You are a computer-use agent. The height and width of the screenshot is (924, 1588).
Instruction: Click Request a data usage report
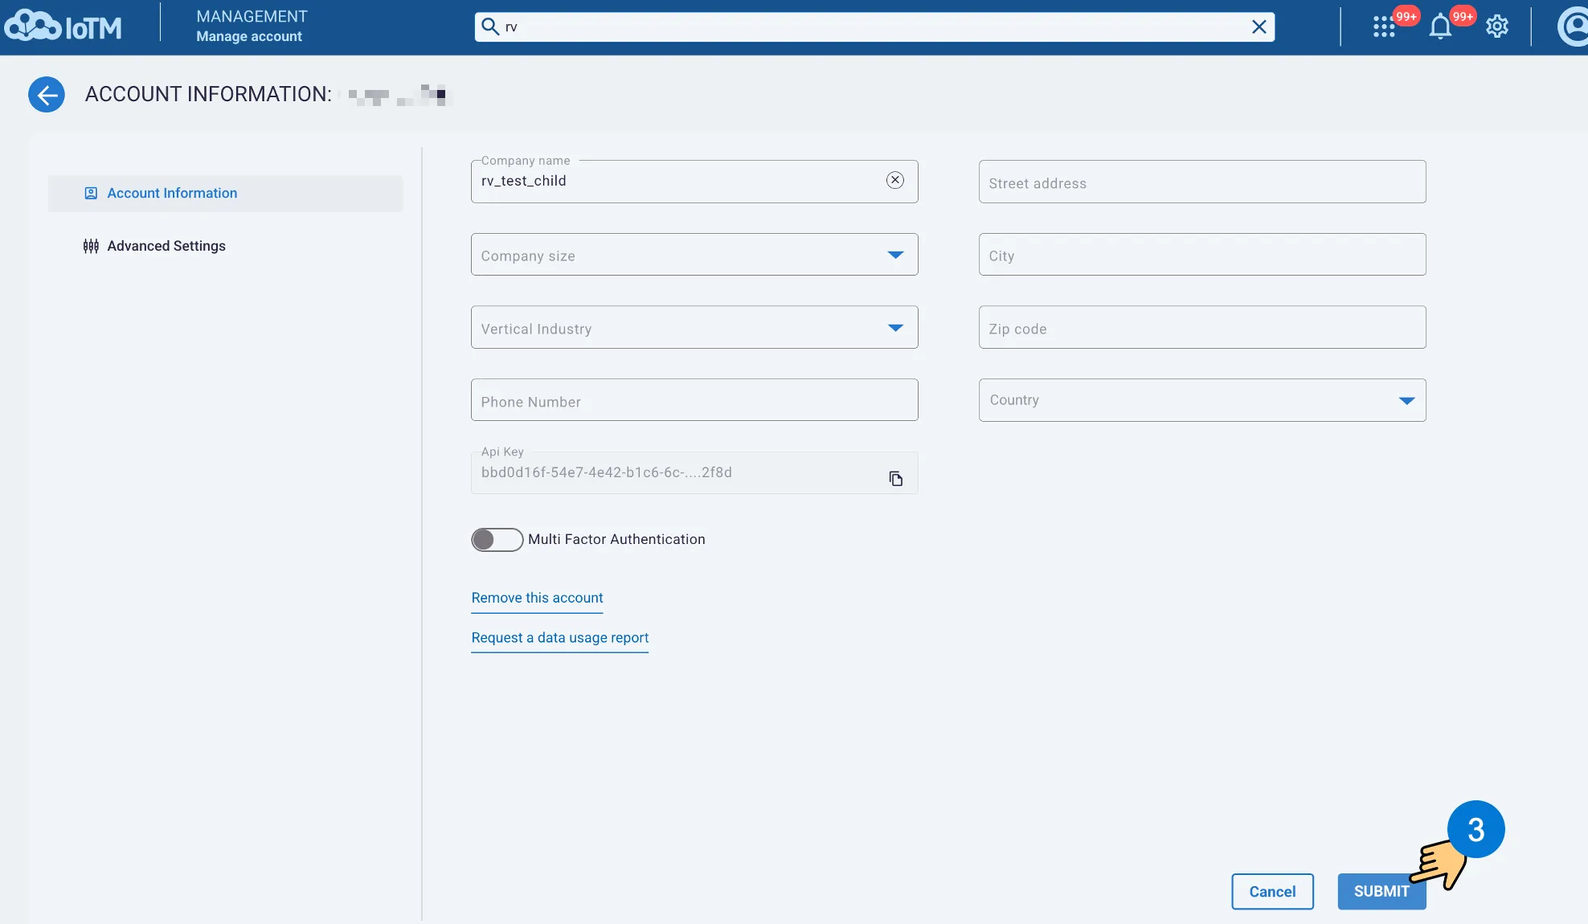coord(559,638)
